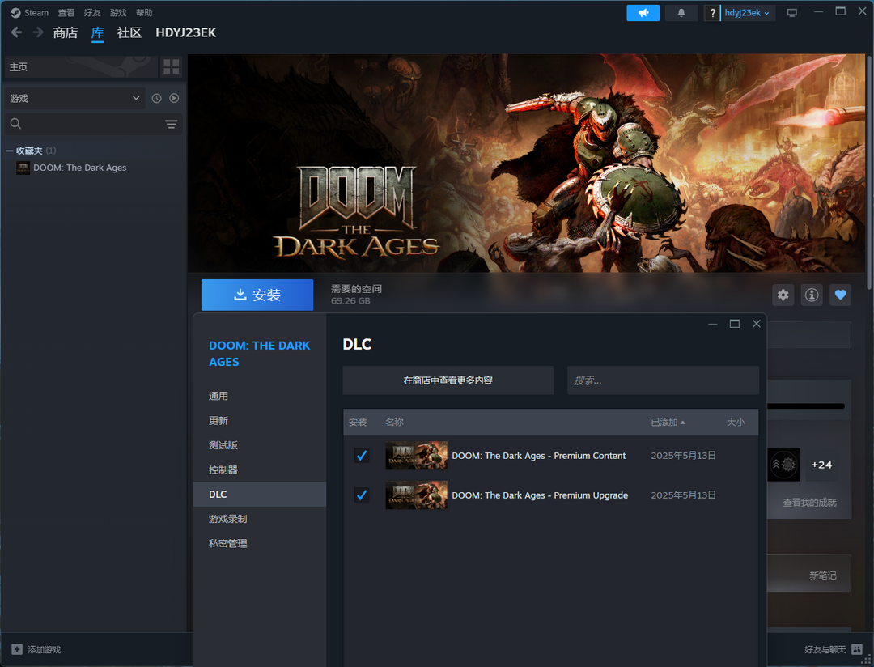The height and width of the screenshot is (667, 874).
Task: Select DLC in properties sidebar
Action: (x=259, y=494)
